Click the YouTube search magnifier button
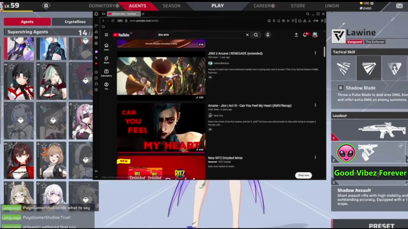The image size is (408, 229). pos(256,35)
